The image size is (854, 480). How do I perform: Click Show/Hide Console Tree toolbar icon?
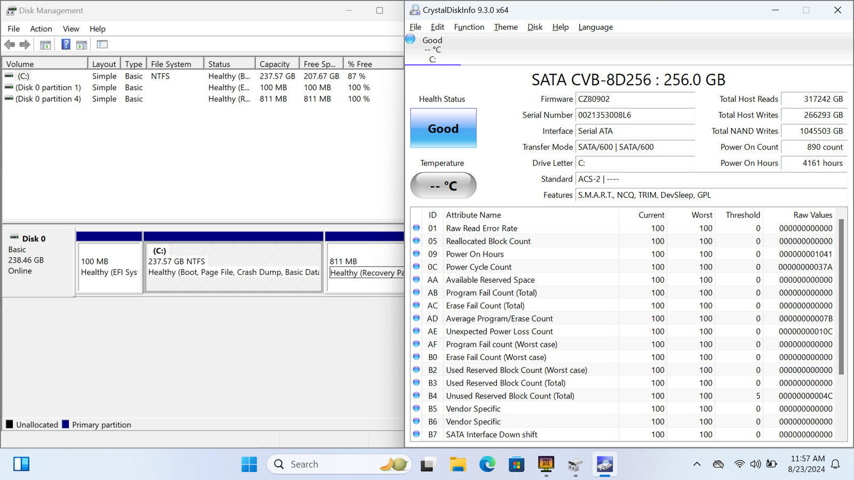point(45,45)
